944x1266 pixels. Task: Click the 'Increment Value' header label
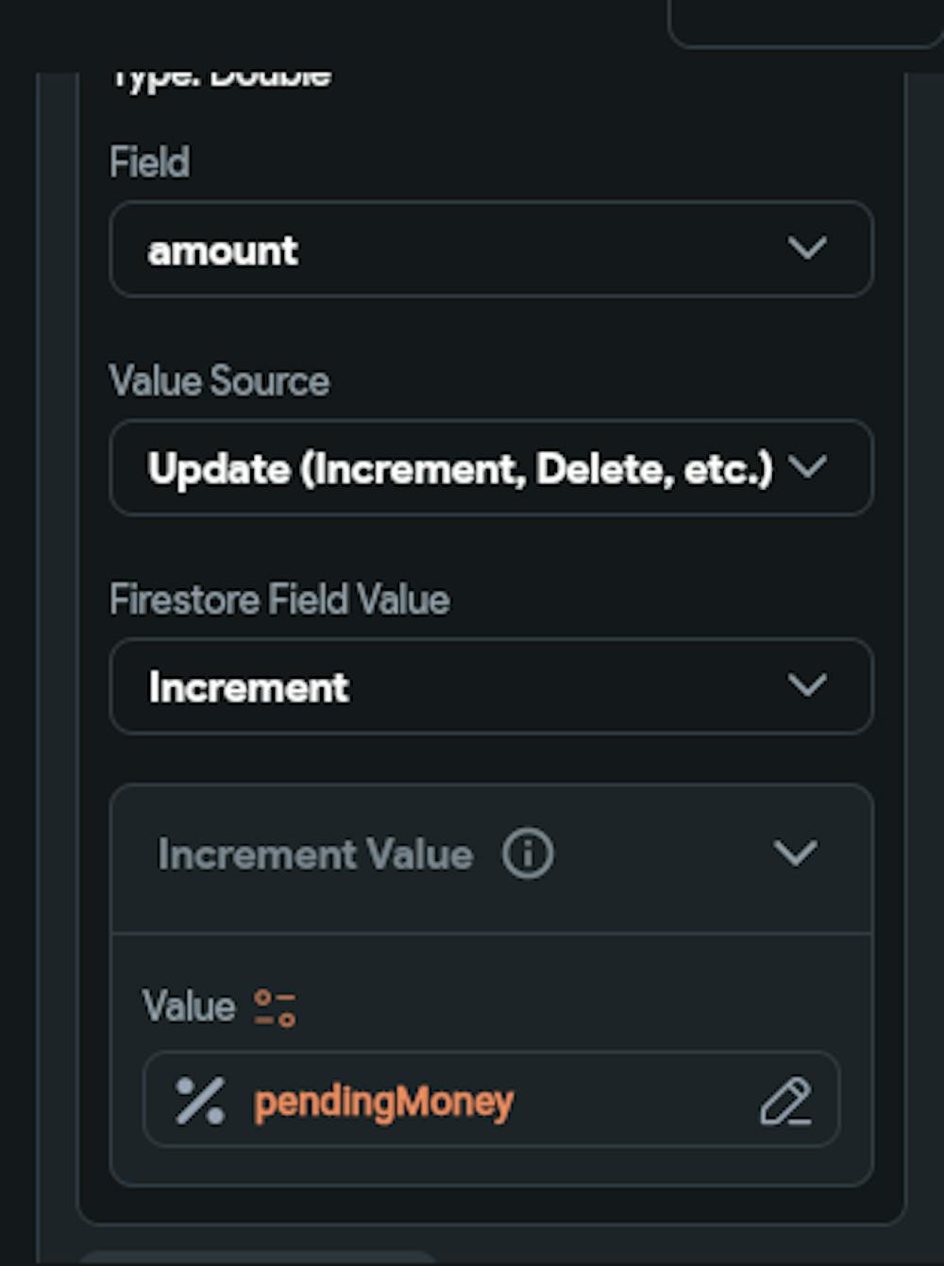coord(315,854)
